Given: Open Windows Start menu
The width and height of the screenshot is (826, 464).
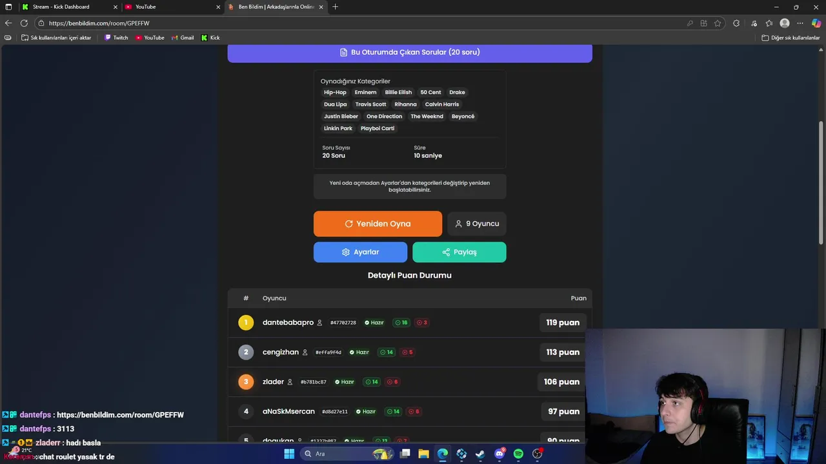Looking at the screenshot, I should [x=289, y=454].
